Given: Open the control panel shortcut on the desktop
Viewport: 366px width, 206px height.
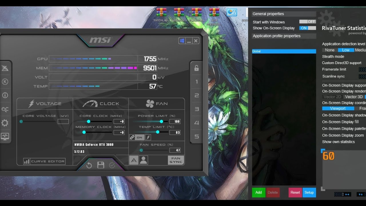Looking at the screenshot, I should click(x=232, y=13).
